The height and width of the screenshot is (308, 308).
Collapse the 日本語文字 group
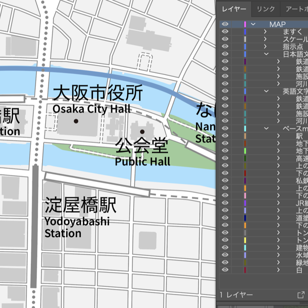(x=266, y=54)
